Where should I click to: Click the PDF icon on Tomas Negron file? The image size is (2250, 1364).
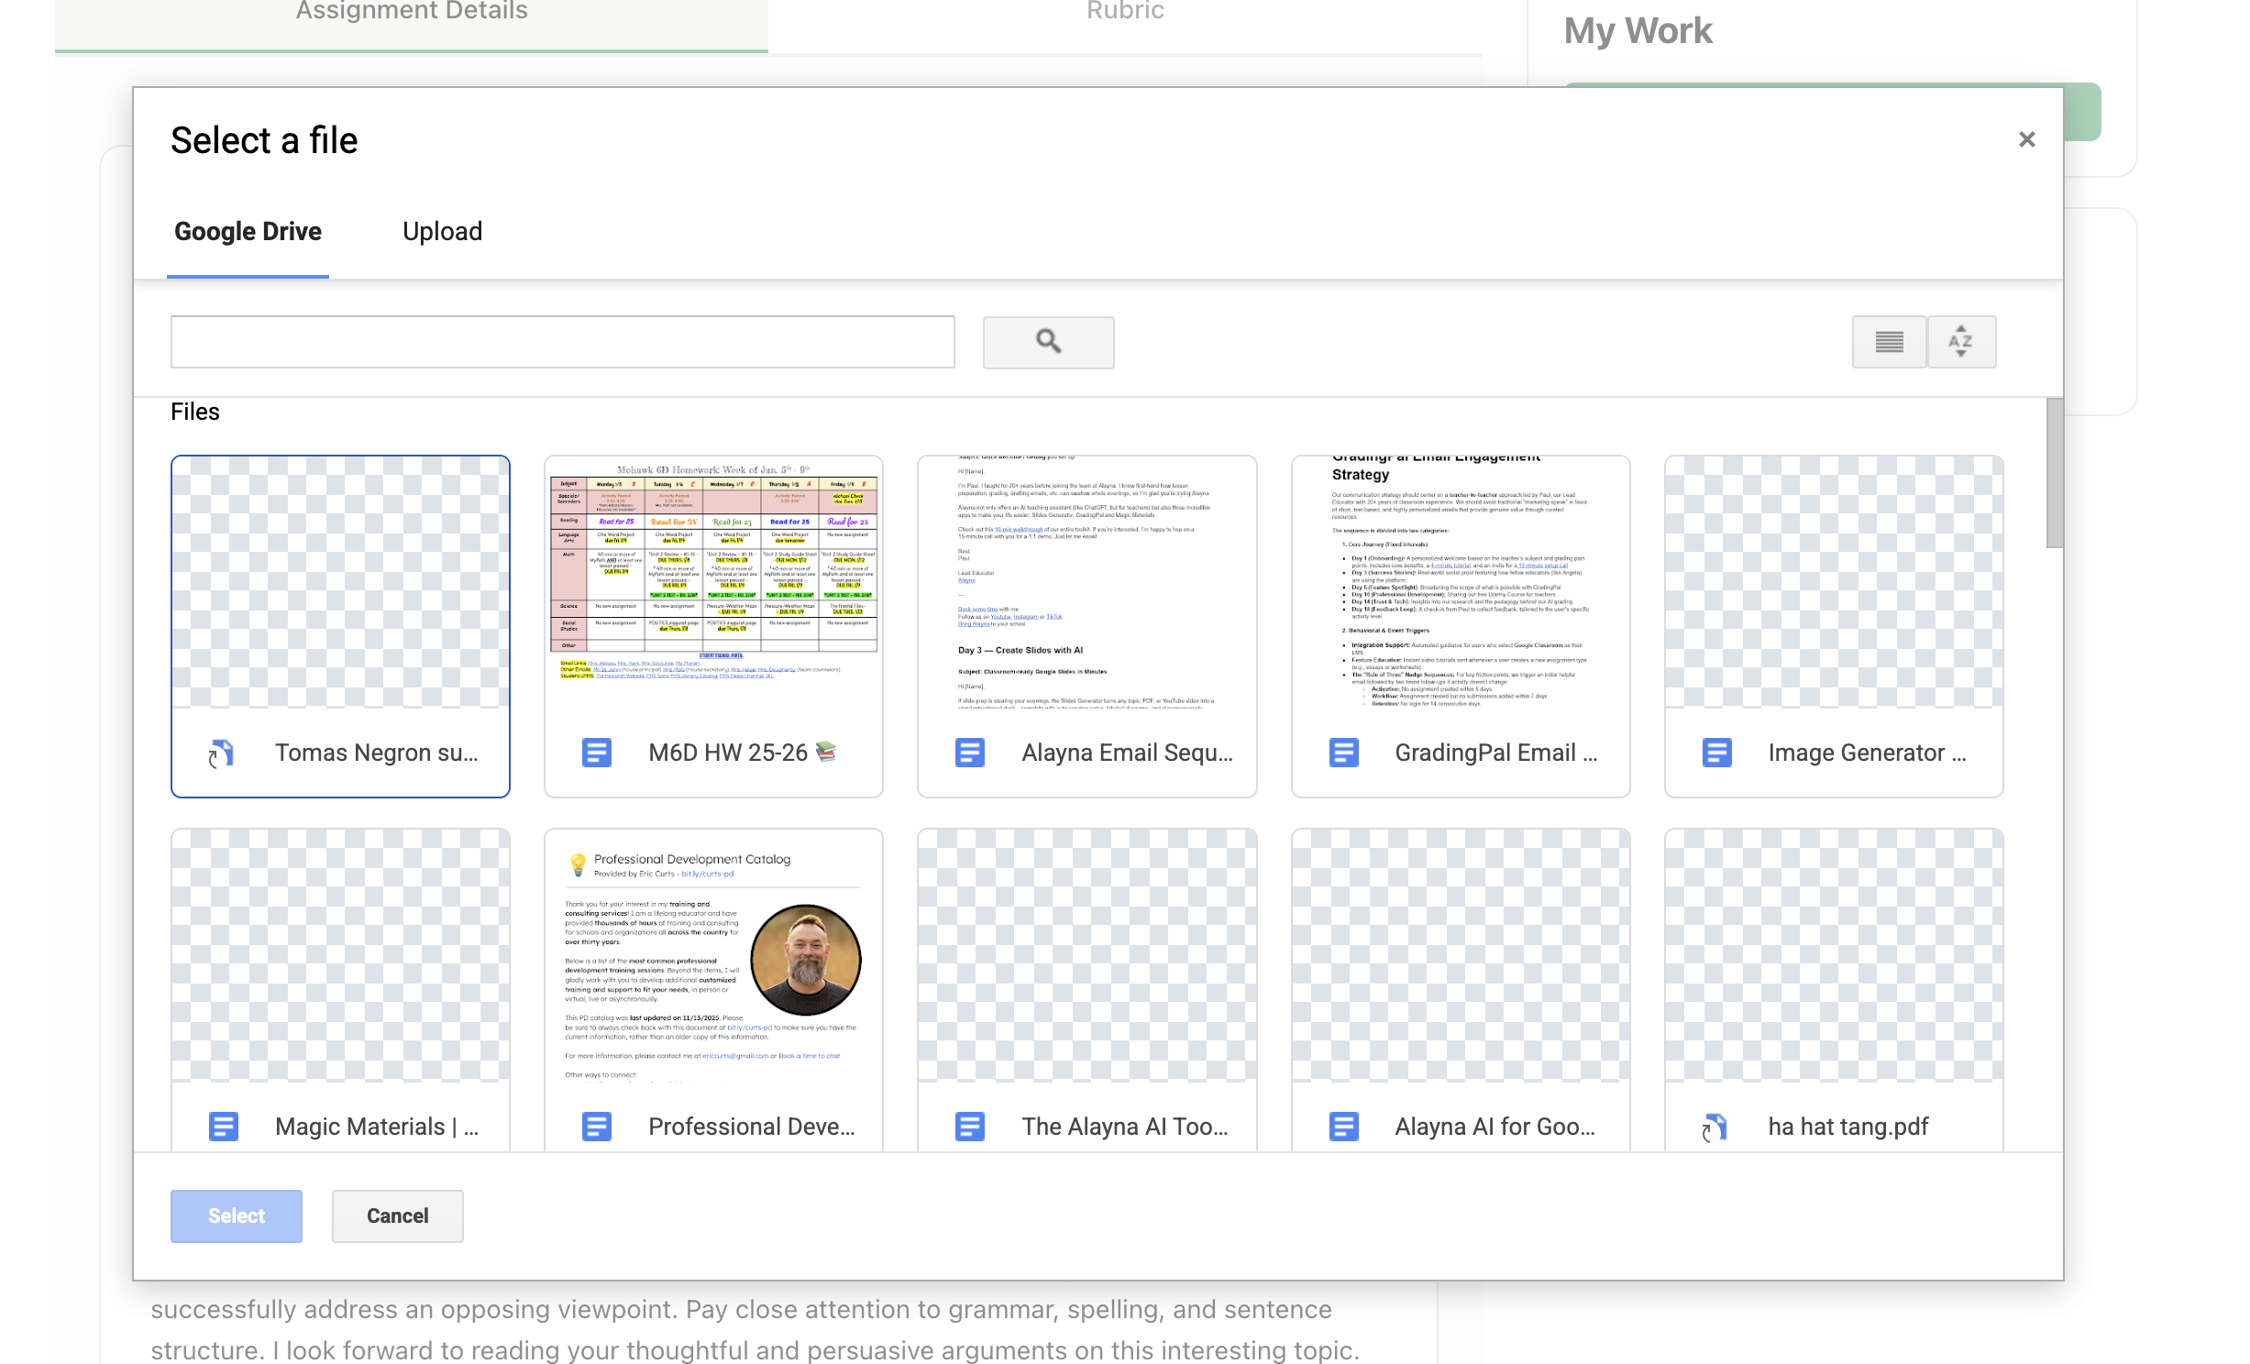(223, 752)
